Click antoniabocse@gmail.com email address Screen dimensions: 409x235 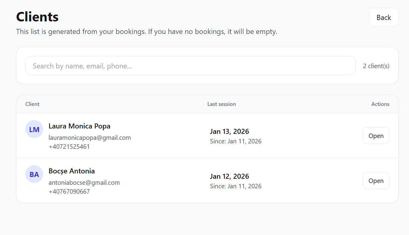pyautogui.click(x=84, y=183)
